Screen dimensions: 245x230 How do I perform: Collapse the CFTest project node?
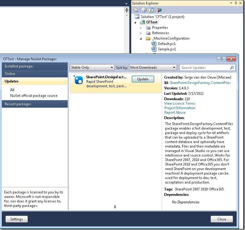pos(135,22)
